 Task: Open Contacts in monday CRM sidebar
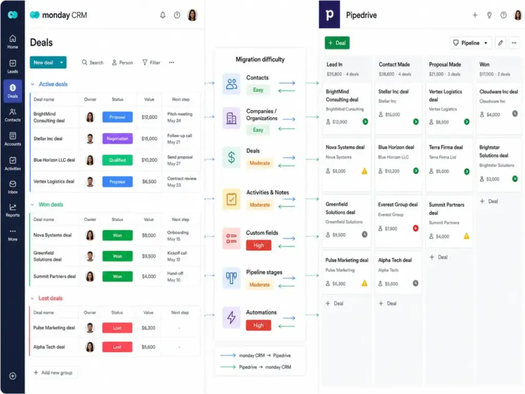[12, 115]
